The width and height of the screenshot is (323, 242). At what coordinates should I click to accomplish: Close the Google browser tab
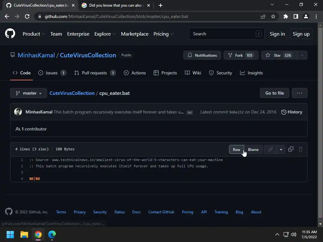(x=149, y=5)
